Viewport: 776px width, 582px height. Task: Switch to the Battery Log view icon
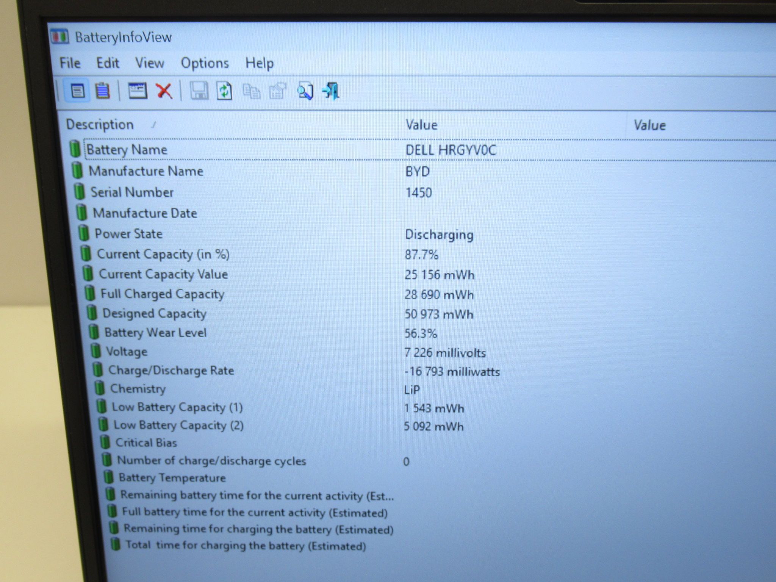click(102, 91)
